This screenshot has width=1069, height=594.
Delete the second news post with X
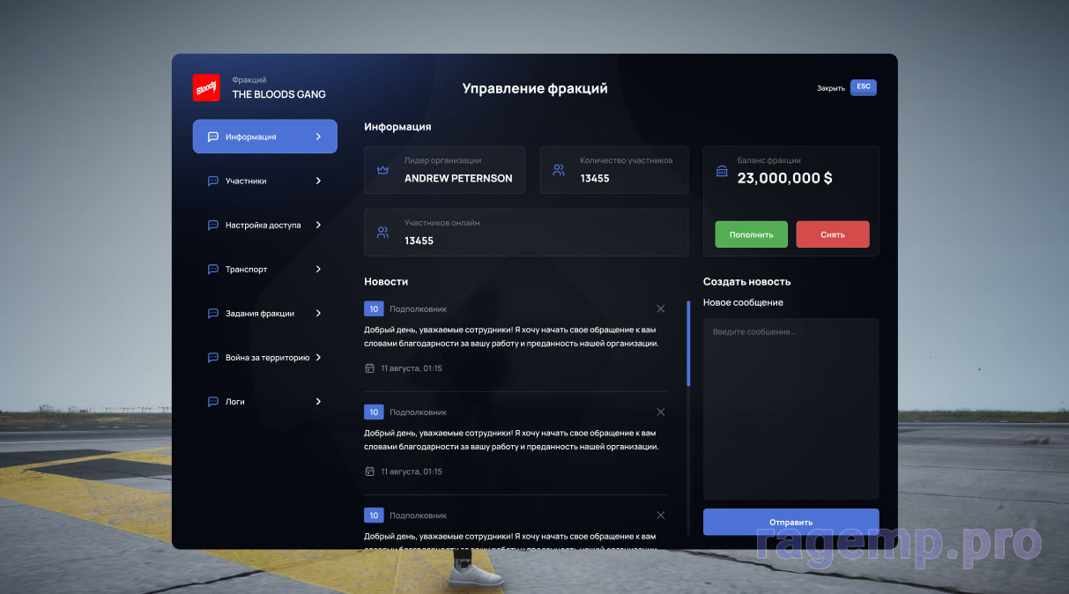(661, 412)
